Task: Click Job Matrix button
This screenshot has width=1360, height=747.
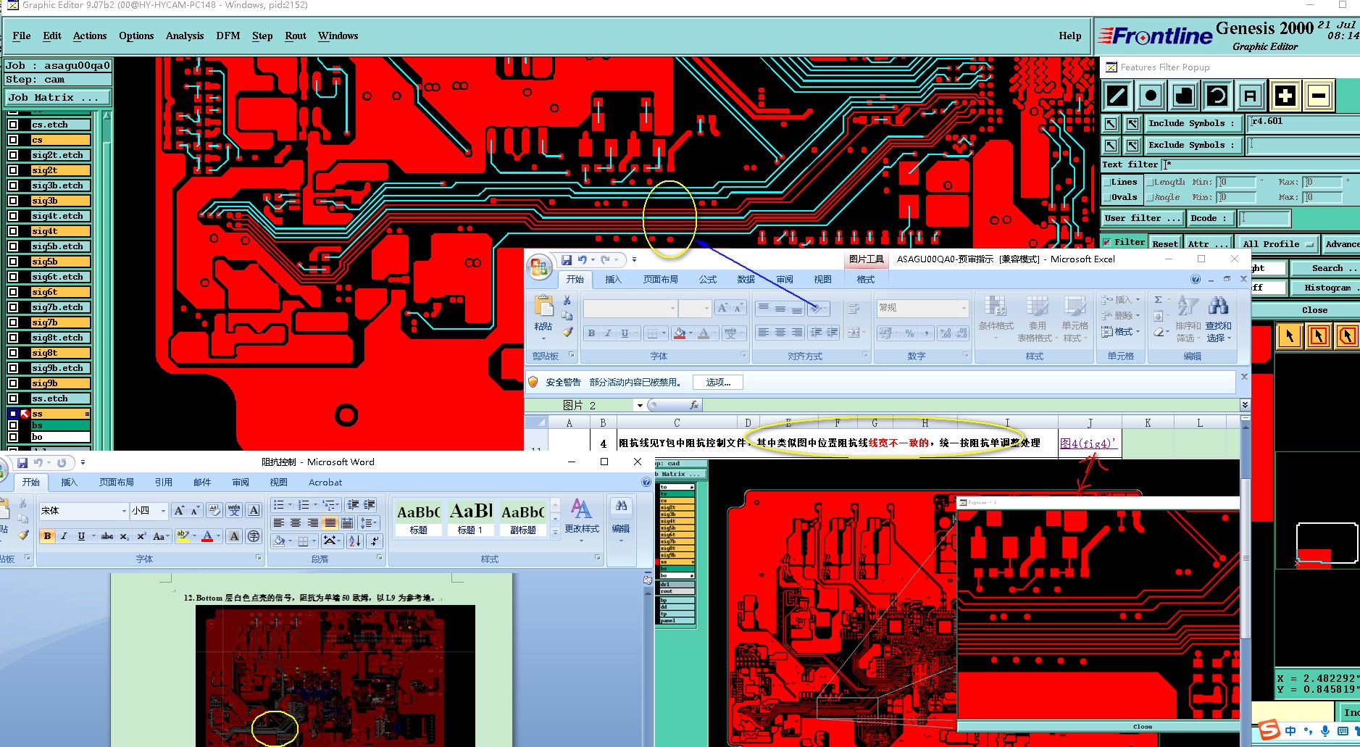Action: pyautogui.click(x=58, y=97)
